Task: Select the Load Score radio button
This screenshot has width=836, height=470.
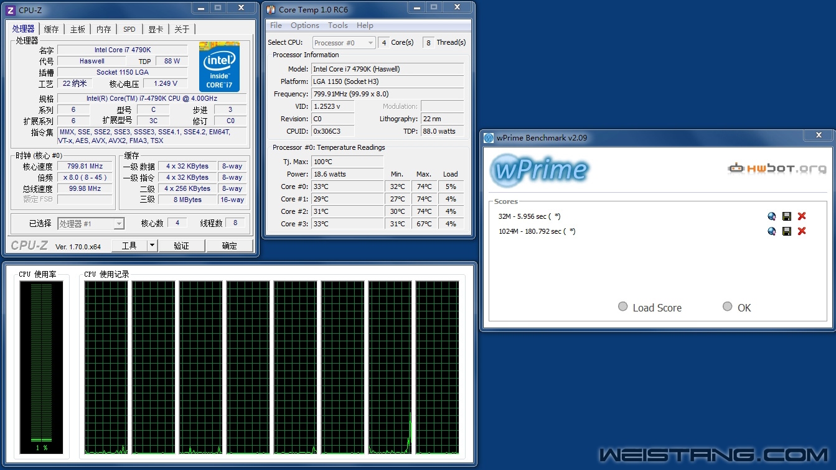Action: pyautogui.click(x=622, y=306)
